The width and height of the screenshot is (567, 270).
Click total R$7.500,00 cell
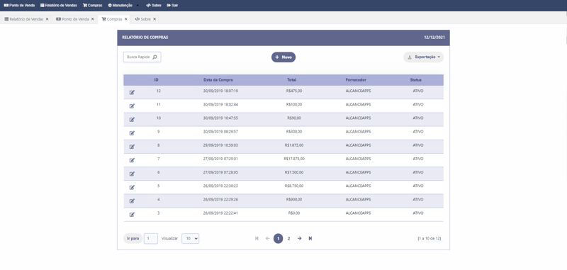294,172
